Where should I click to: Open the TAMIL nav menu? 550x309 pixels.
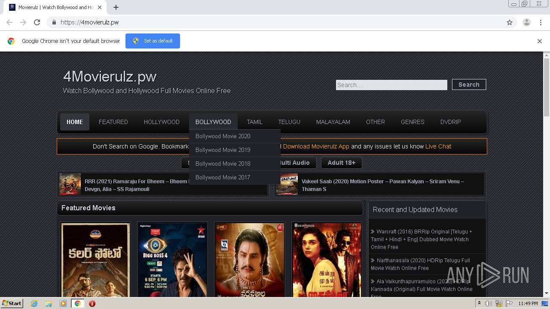254,122
